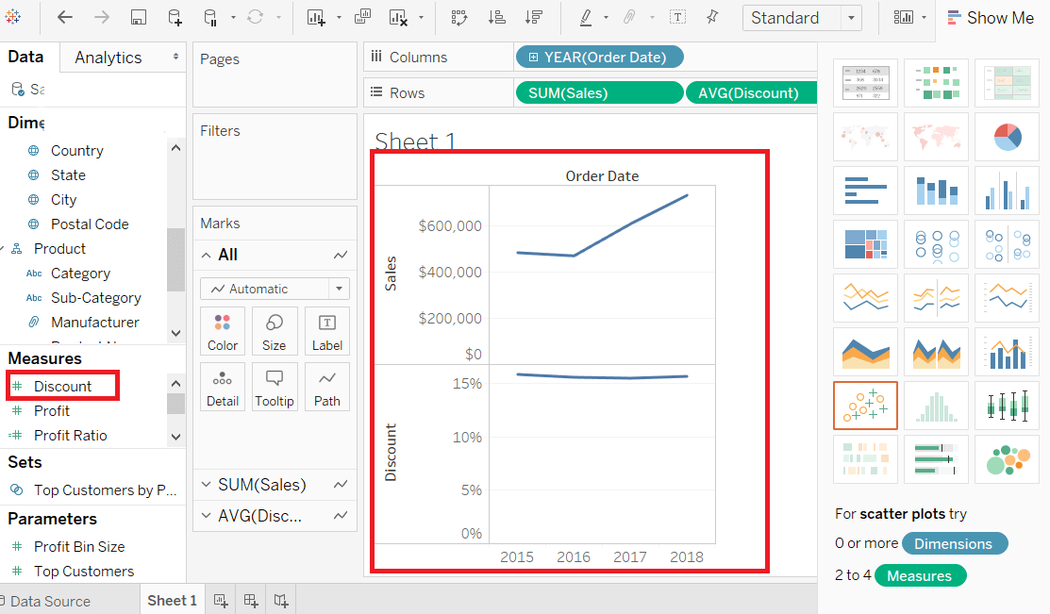
Task: Switch to the Analytics pane tab
Action: pyautogui.click(x=108, y=58)
